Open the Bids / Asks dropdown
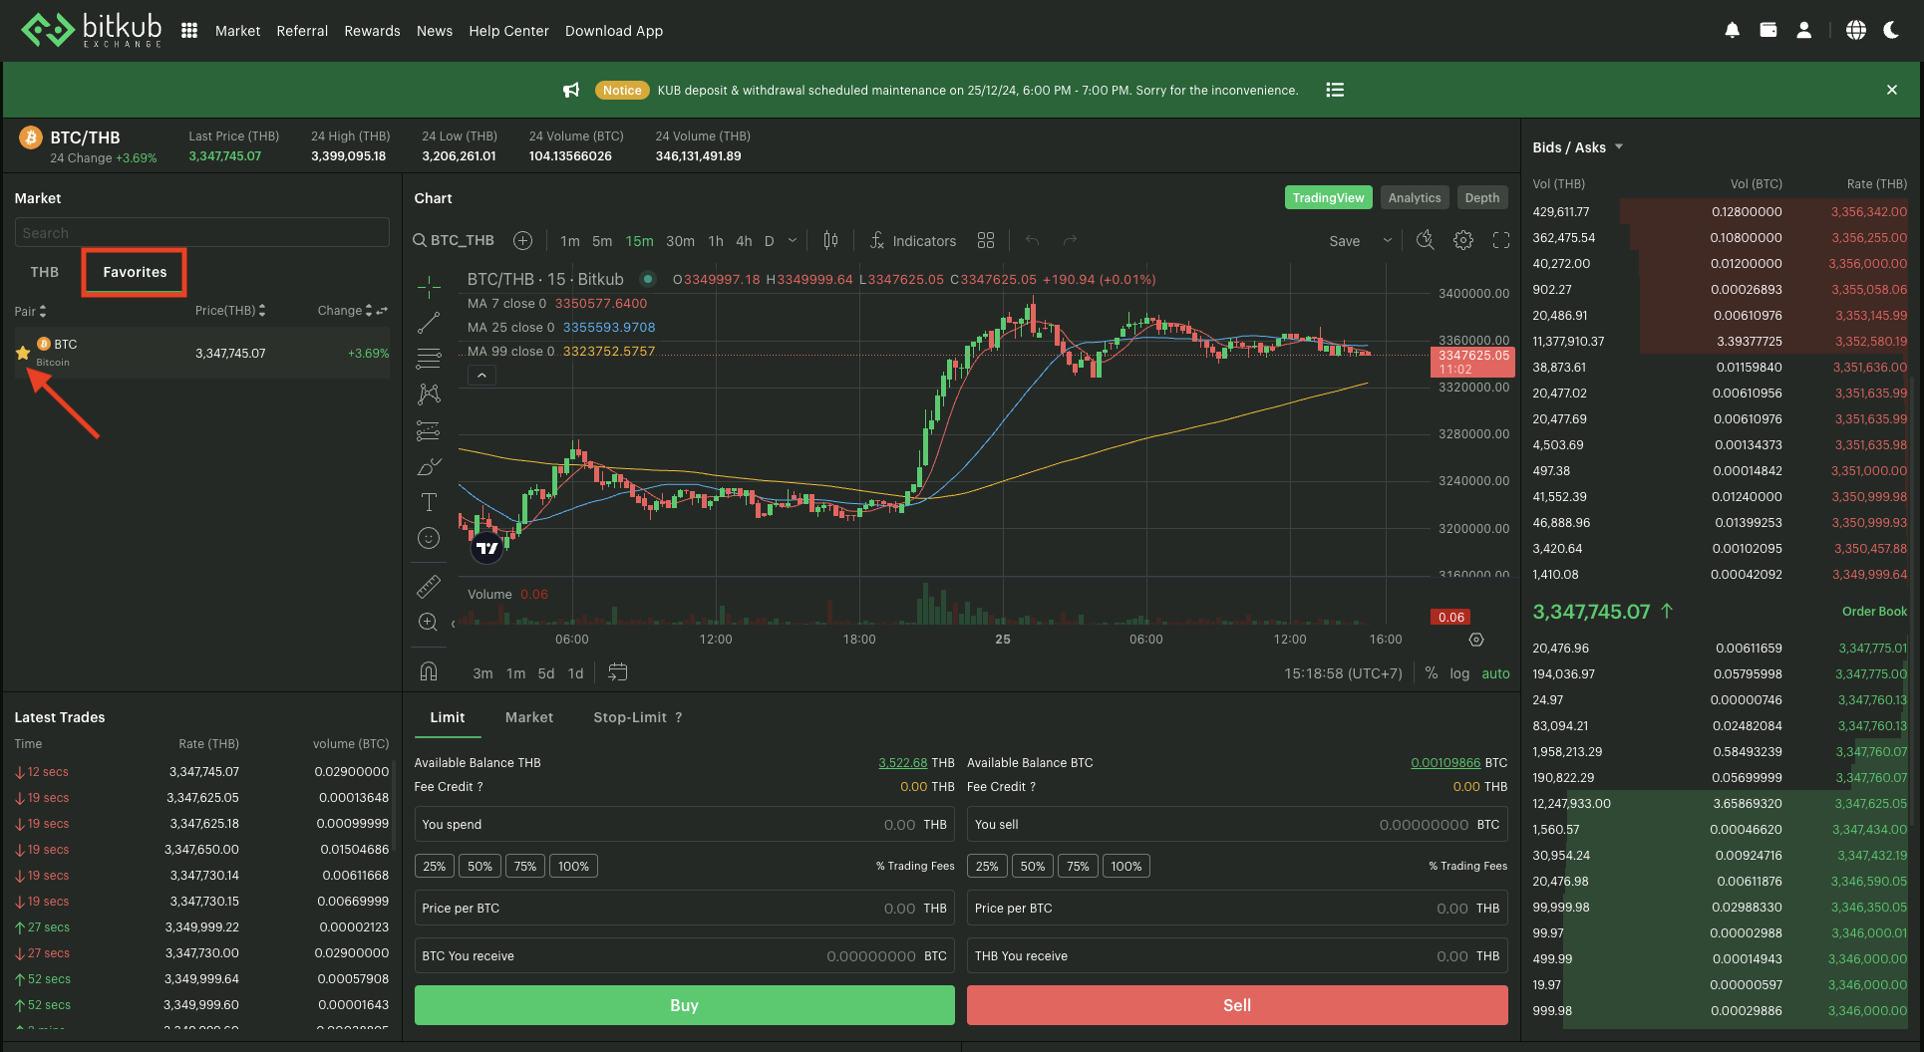 [x=1578, y=147]
